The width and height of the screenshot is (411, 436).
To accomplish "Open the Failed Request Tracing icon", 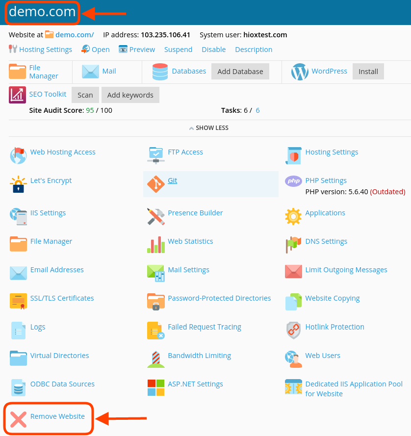I will (x=156, y=331).
